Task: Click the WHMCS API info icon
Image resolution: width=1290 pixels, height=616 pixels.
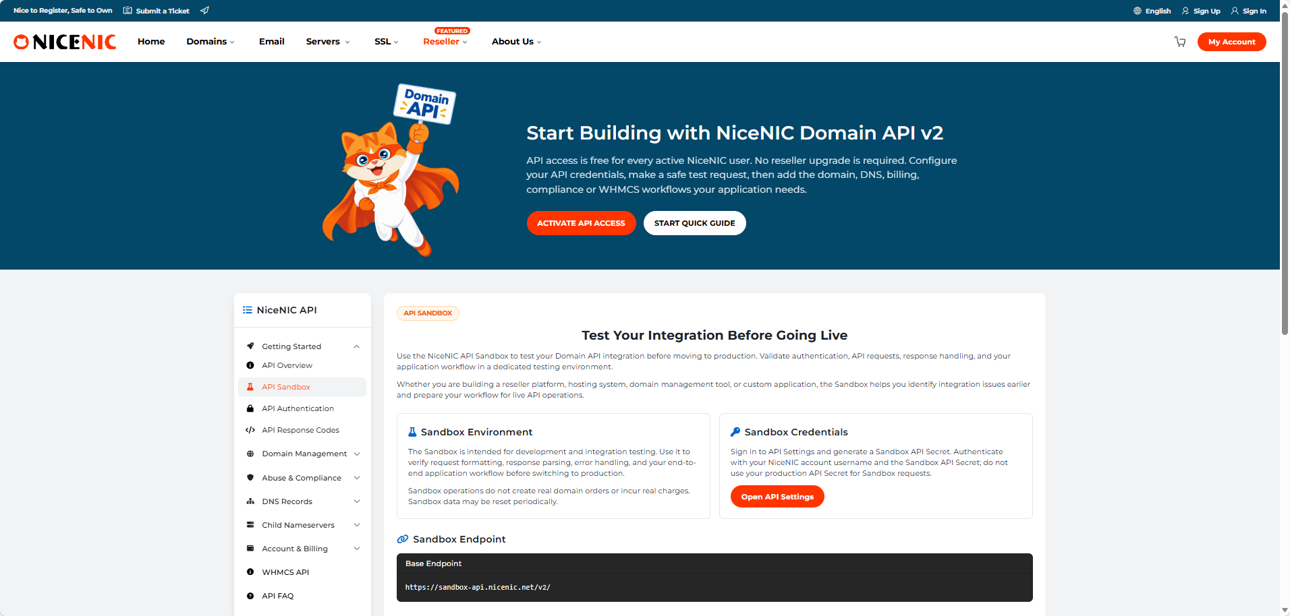Action: pos(250,572)
